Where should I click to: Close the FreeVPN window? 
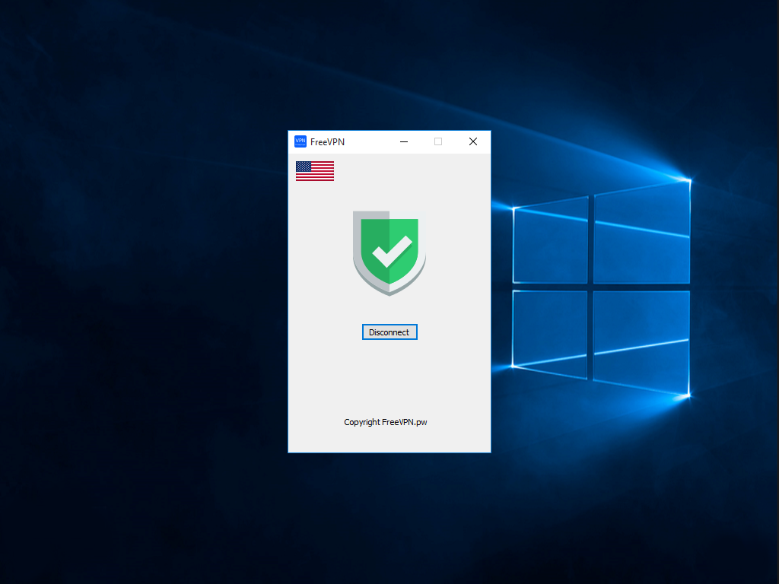[x=473, y=142]
